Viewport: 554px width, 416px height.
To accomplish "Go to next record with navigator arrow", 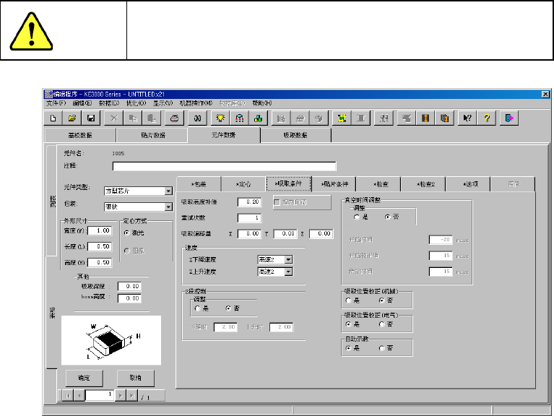I will coord(121,395).
